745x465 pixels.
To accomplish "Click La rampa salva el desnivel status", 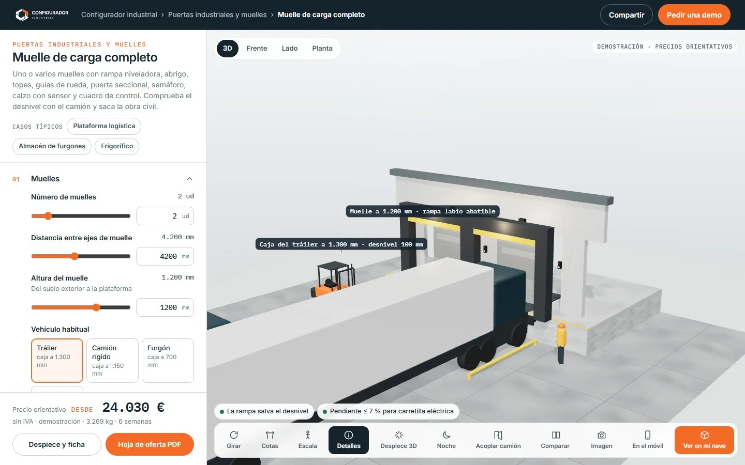I will coord(264,411).
